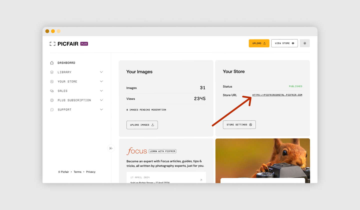Expand the Your Store menu chevron
360x210 pixels.
pos(101,81)
